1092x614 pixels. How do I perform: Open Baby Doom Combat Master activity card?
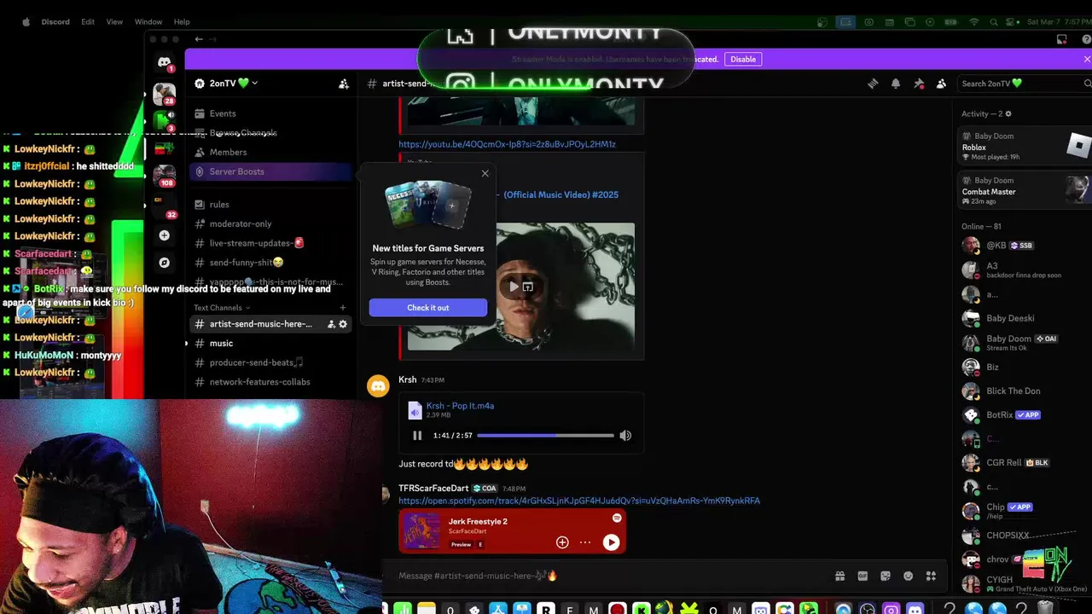1024,190
